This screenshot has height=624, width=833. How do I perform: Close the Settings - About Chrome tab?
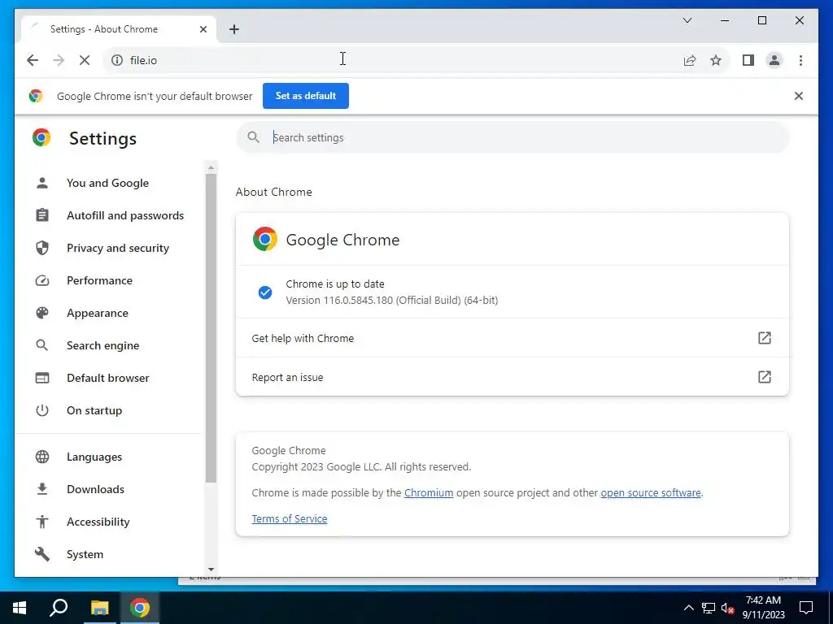tap(203, 29)
